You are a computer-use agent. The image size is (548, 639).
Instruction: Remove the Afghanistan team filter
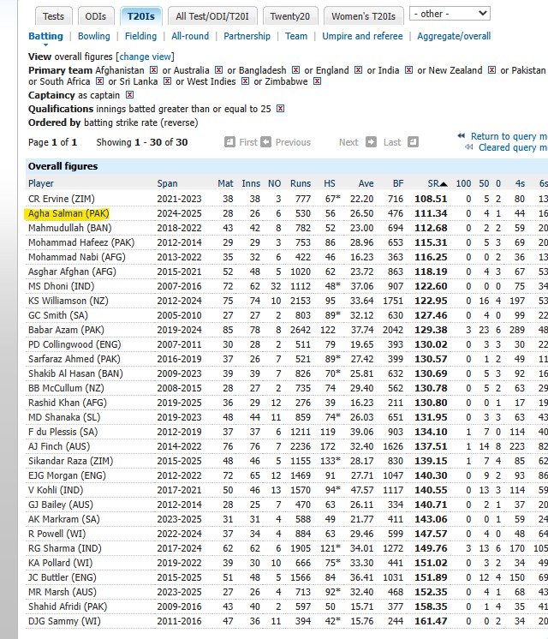[153, 70]
